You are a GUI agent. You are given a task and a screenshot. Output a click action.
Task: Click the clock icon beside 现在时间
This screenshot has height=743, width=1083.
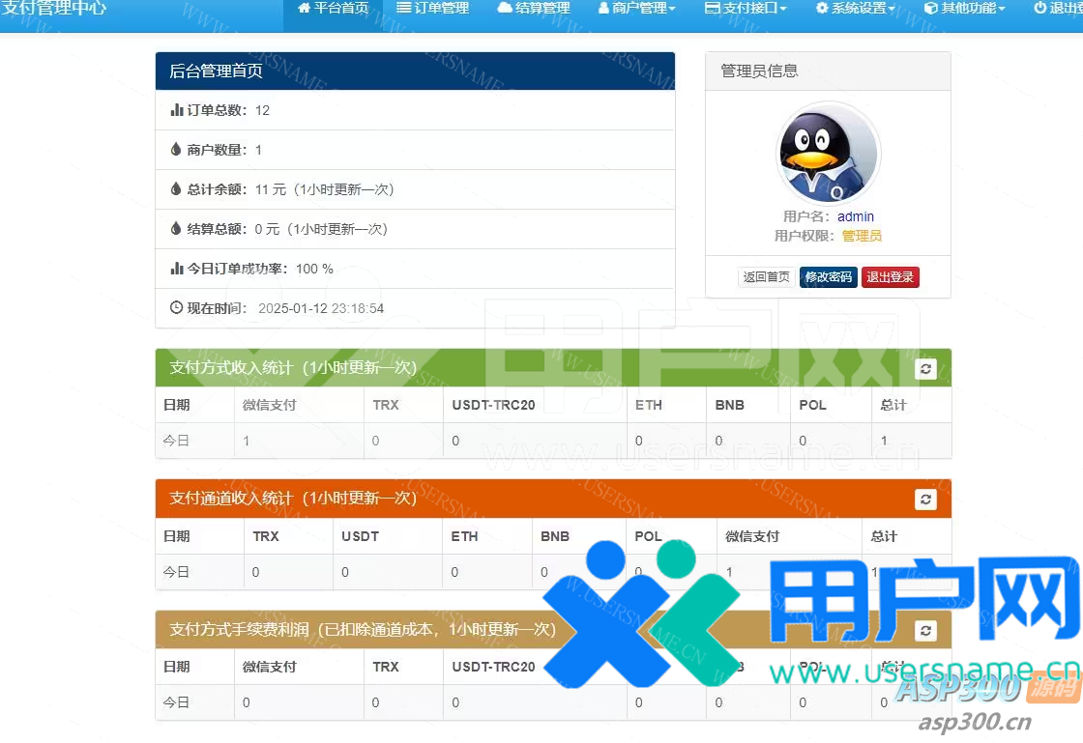(176, 308)
